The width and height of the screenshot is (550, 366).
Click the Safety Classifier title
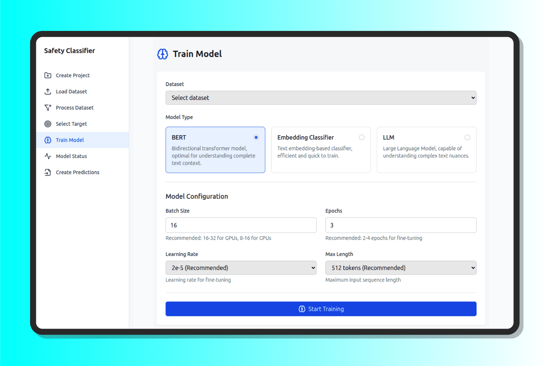pyautogui.click(x=70, y=51)
